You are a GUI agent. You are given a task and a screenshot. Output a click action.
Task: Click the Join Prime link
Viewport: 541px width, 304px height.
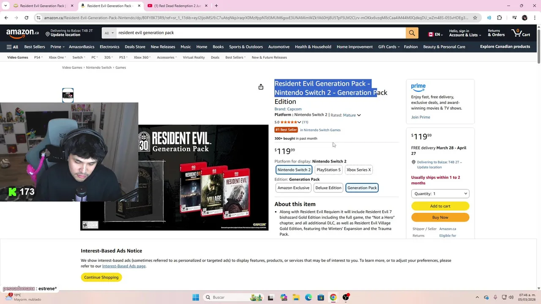[421, 117]
